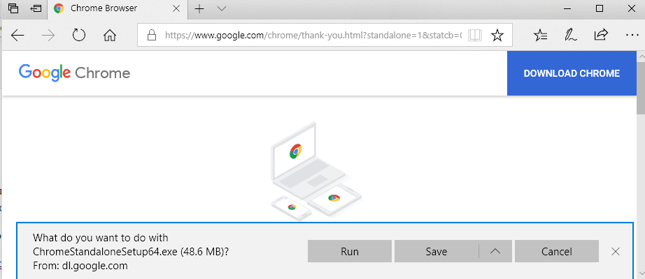Image resolution: width=645 pixels, height=279 pixels.
Task: Dismiss the download notification bar
Action: [616, 252]
